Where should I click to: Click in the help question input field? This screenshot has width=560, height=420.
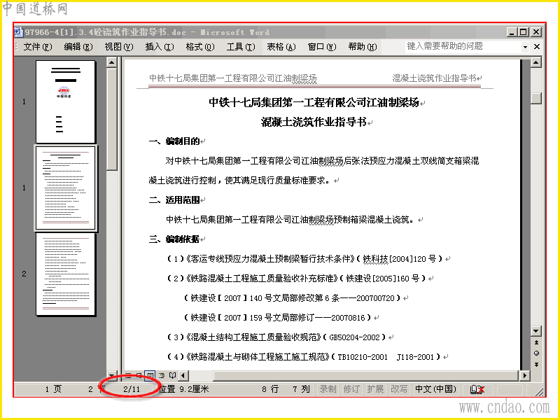pos(463,46)
